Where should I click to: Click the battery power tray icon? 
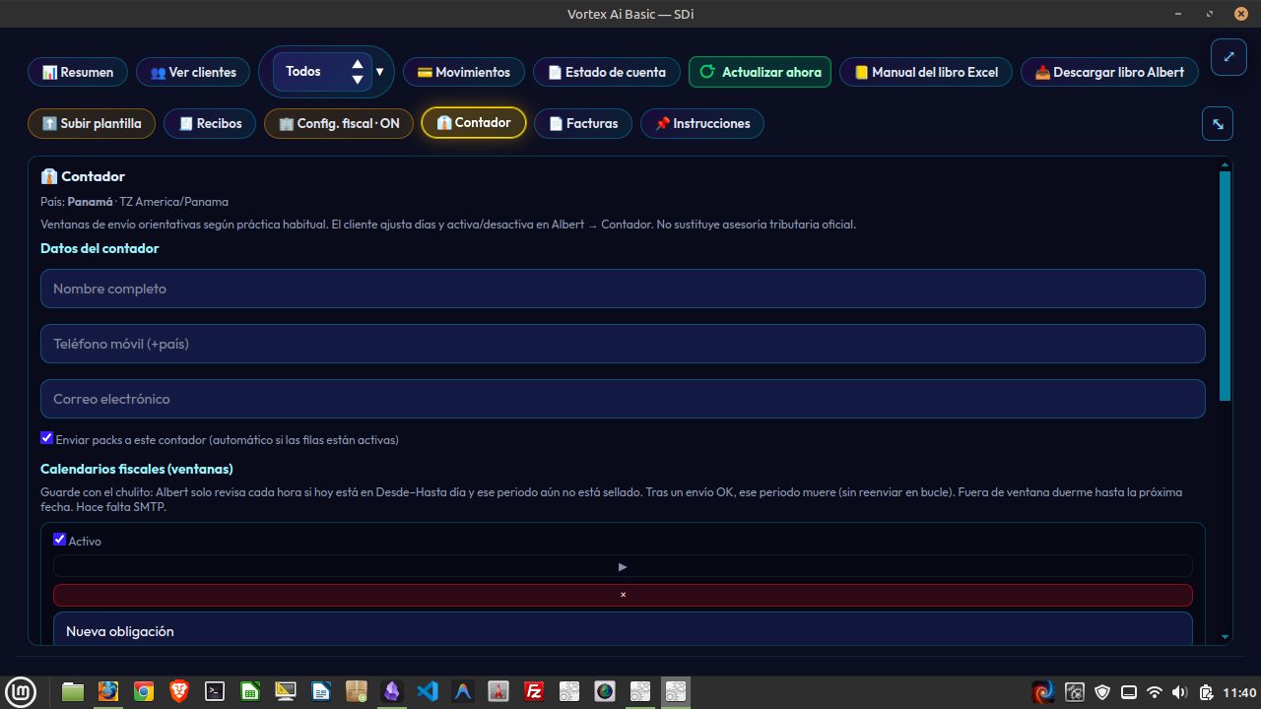tap(1205, 692)
